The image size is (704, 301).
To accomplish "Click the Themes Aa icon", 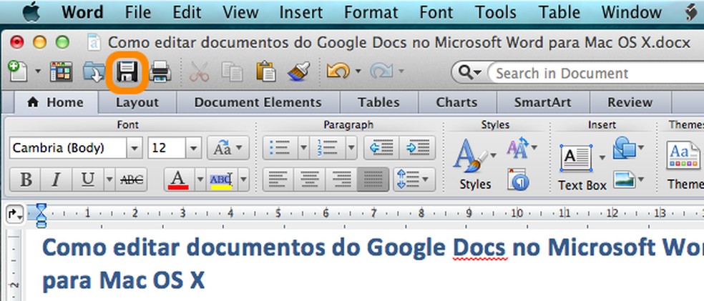I will pos(683,155).
